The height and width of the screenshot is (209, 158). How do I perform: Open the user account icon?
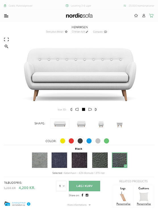coord(144,16)
